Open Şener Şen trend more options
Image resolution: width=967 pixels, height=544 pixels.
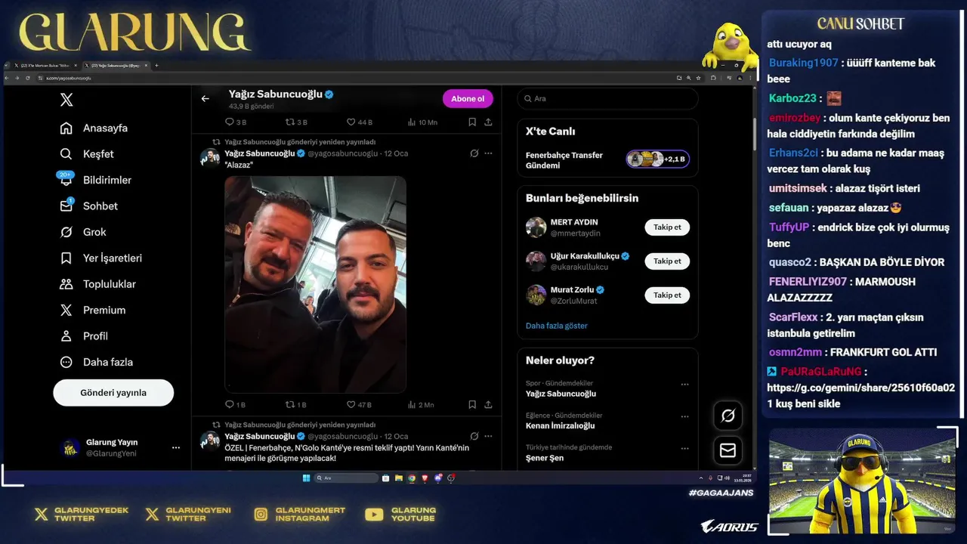(x=684, y=448)
